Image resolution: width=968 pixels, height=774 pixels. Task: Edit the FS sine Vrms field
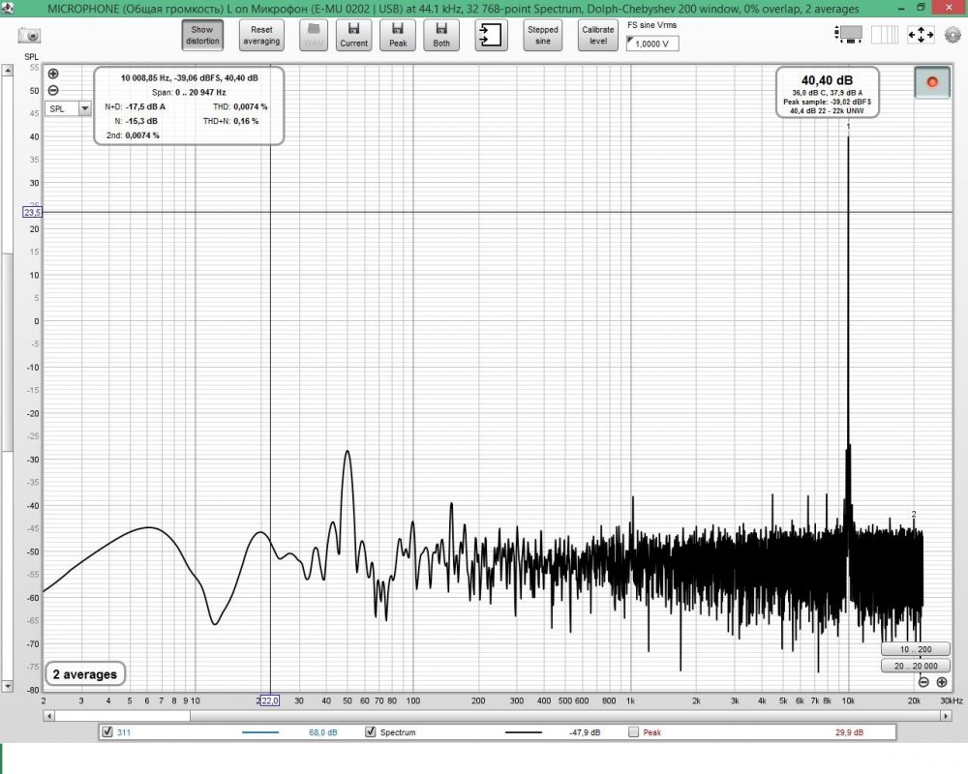pyautogui.click(x=652, y=44)
